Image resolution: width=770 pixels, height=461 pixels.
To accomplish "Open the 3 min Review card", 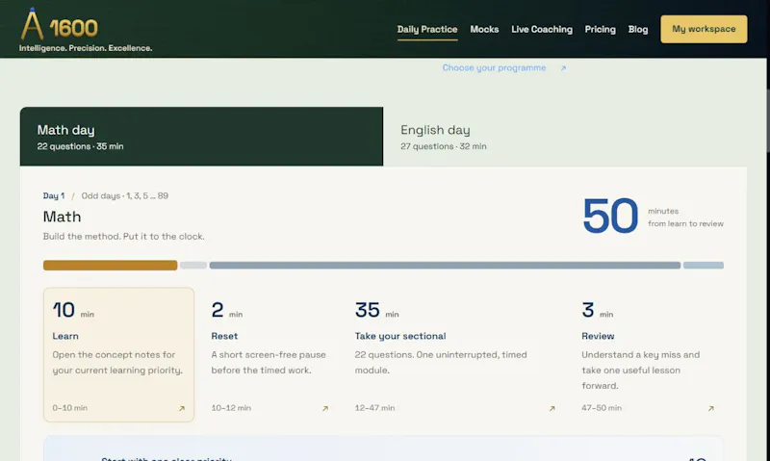I will coord(648,354).
